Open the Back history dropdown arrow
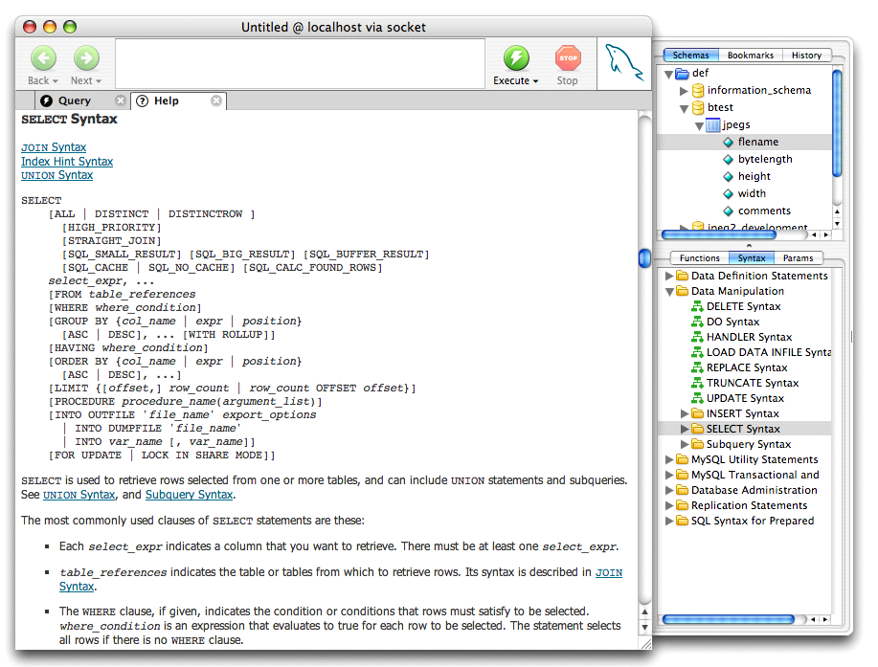Viewport: 878px width, 667px height. pos(56,81)
